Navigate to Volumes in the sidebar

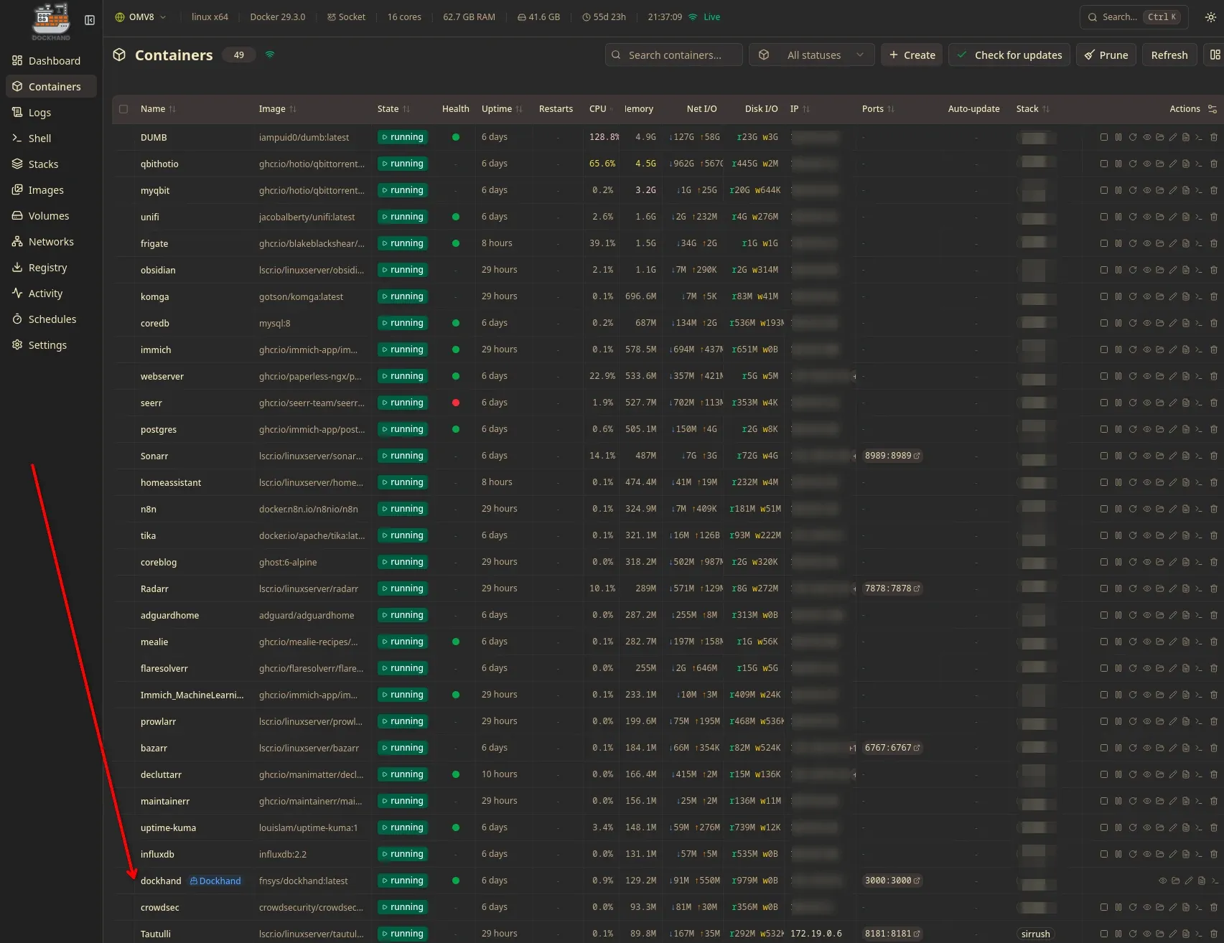pyautogui.click(x=51, y=216)
